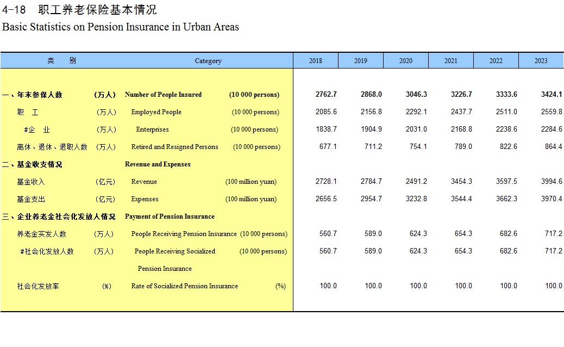This screenshot has width=564, height=347.
Task: Click value 3046.3 for insured 2020
Action: tap(417, 94)
